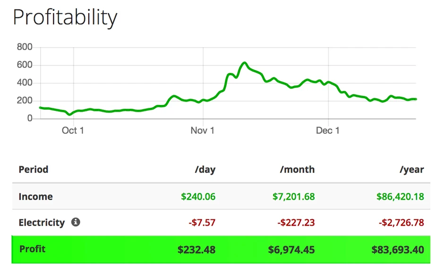Click the Period column header
The width and height of the screenshot is (444, 271).
[34, 169]
